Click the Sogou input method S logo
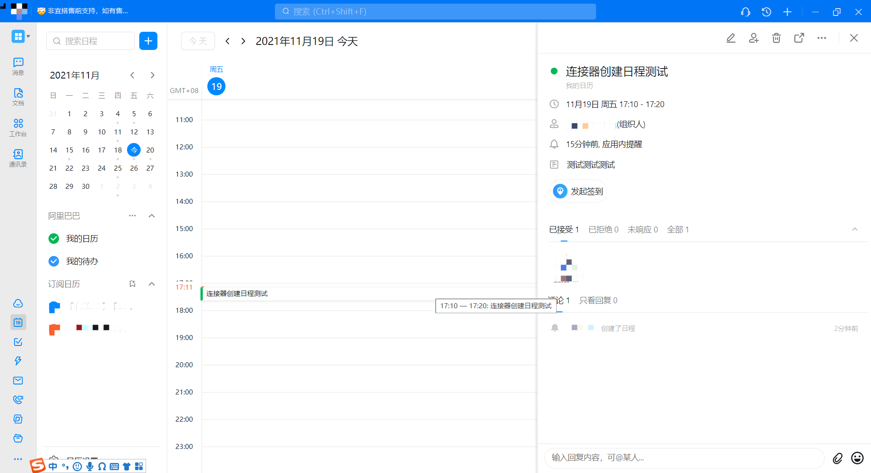This screenshot has height=473, width=871. click(38, 465)
